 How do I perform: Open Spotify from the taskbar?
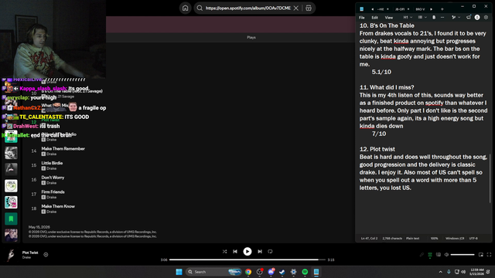[x=305, y=272]
